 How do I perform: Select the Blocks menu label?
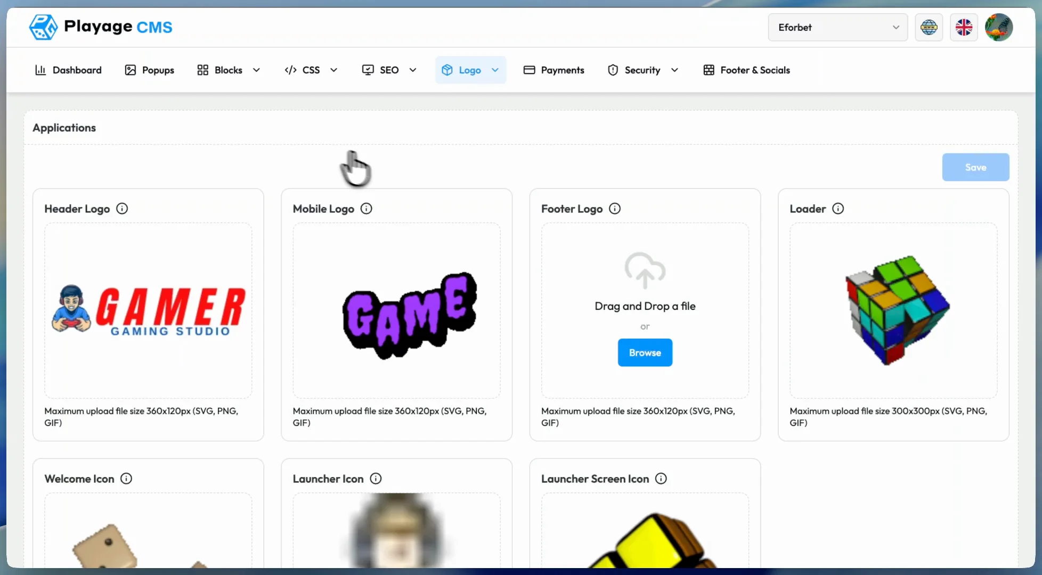click(229, 70)
